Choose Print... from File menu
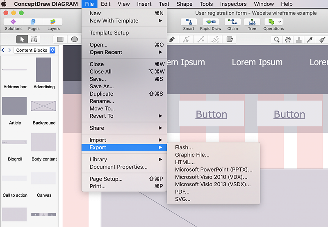The height and width of the screenshot is (227, 328). [124, 186]
